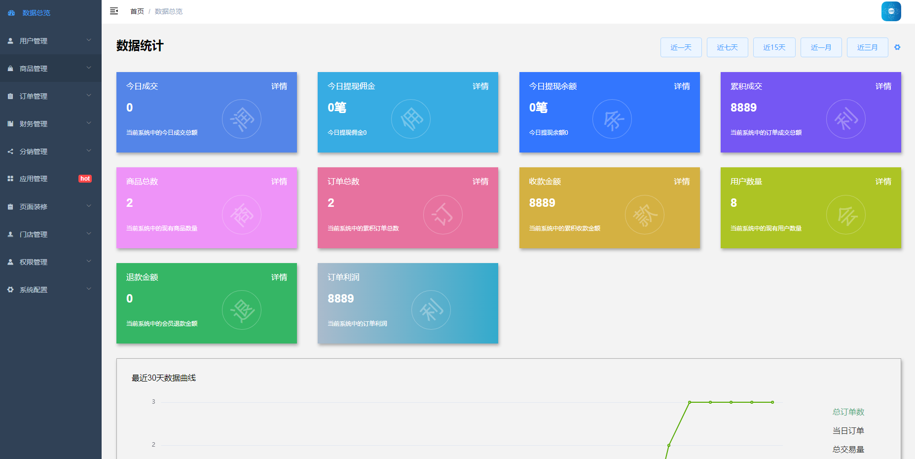Toggle 总订单数 series in chart legend
Image resolution: width=915 pixels, height=459 pixels.
[x=848, y=412]
